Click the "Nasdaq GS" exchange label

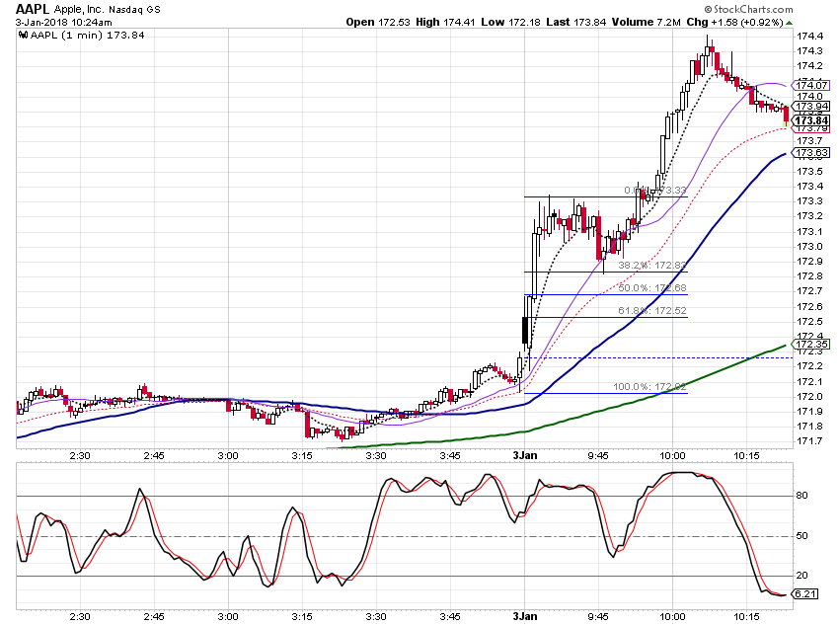[134, 10]
